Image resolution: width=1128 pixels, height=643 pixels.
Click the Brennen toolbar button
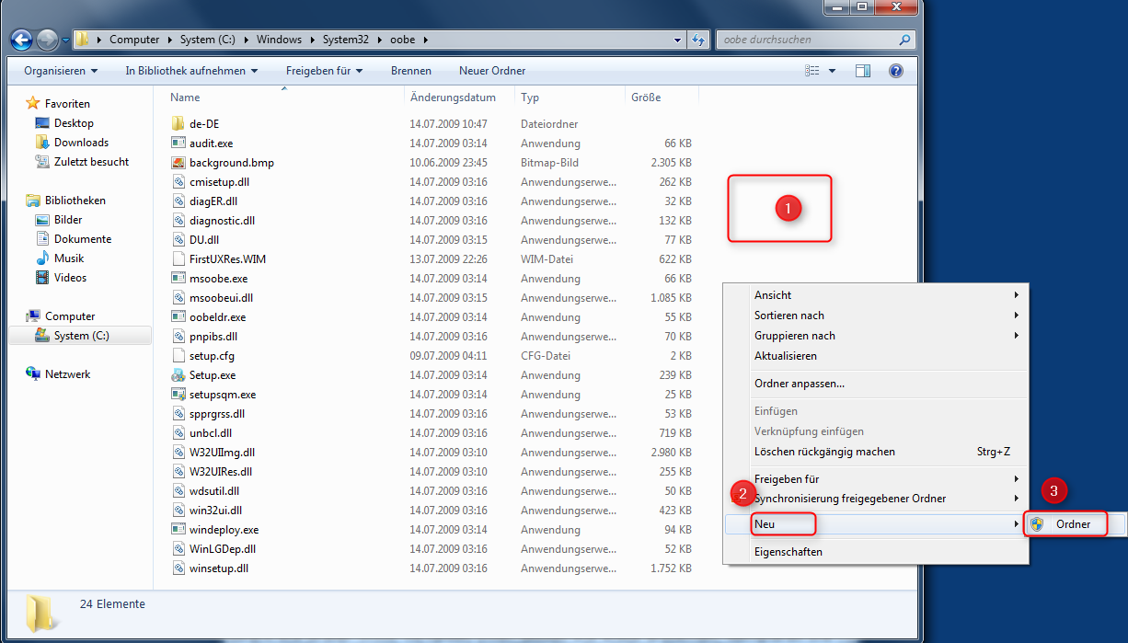(410, 70)
